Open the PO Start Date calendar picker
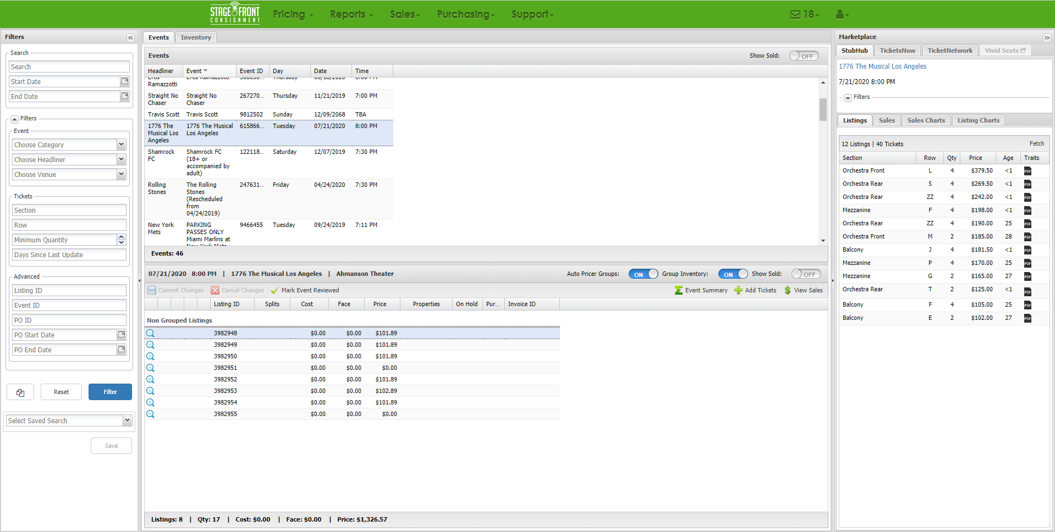The height and width of the screenshot is (532, 1055). point(122,335)
